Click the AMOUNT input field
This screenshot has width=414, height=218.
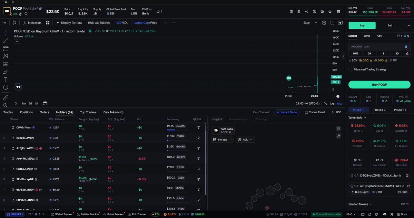tap(379, 46)
